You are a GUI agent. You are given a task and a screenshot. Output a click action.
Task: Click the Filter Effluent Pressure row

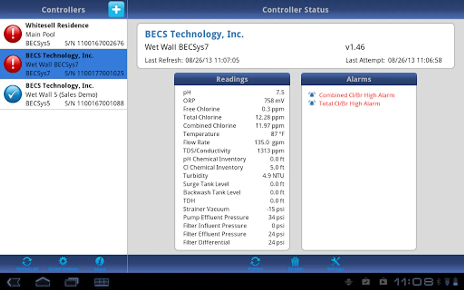click(x=234, y=234)
